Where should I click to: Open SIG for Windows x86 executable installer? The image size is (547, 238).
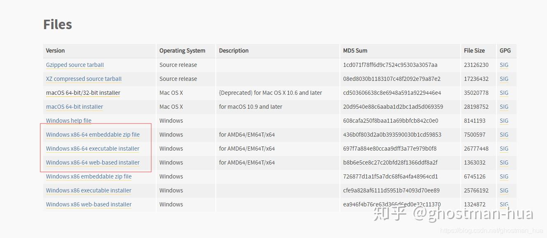tap(504, 190)
